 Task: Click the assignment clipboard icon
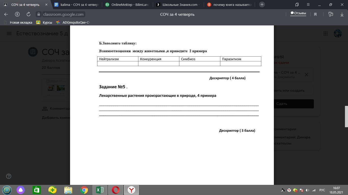point(33,52)
